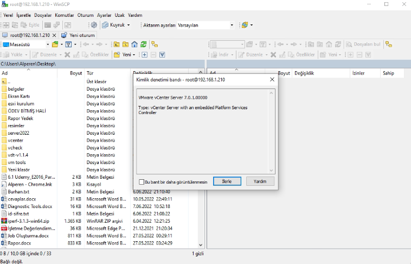
Task: Click the Synchronize icon in top toolbar
Action: point(15,25)
